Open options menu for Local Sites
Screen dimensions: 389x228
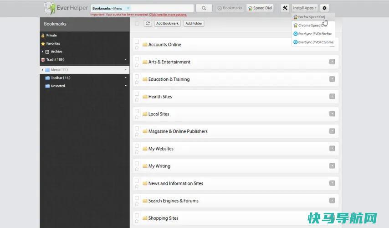pos(332,114)
